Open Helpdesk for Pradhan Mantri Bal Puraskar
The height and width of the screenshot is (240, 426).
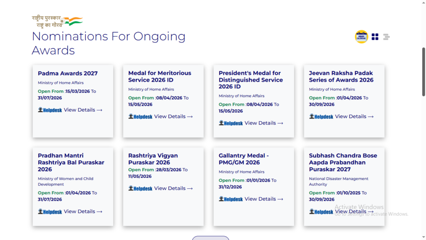[x=50, y=212]
